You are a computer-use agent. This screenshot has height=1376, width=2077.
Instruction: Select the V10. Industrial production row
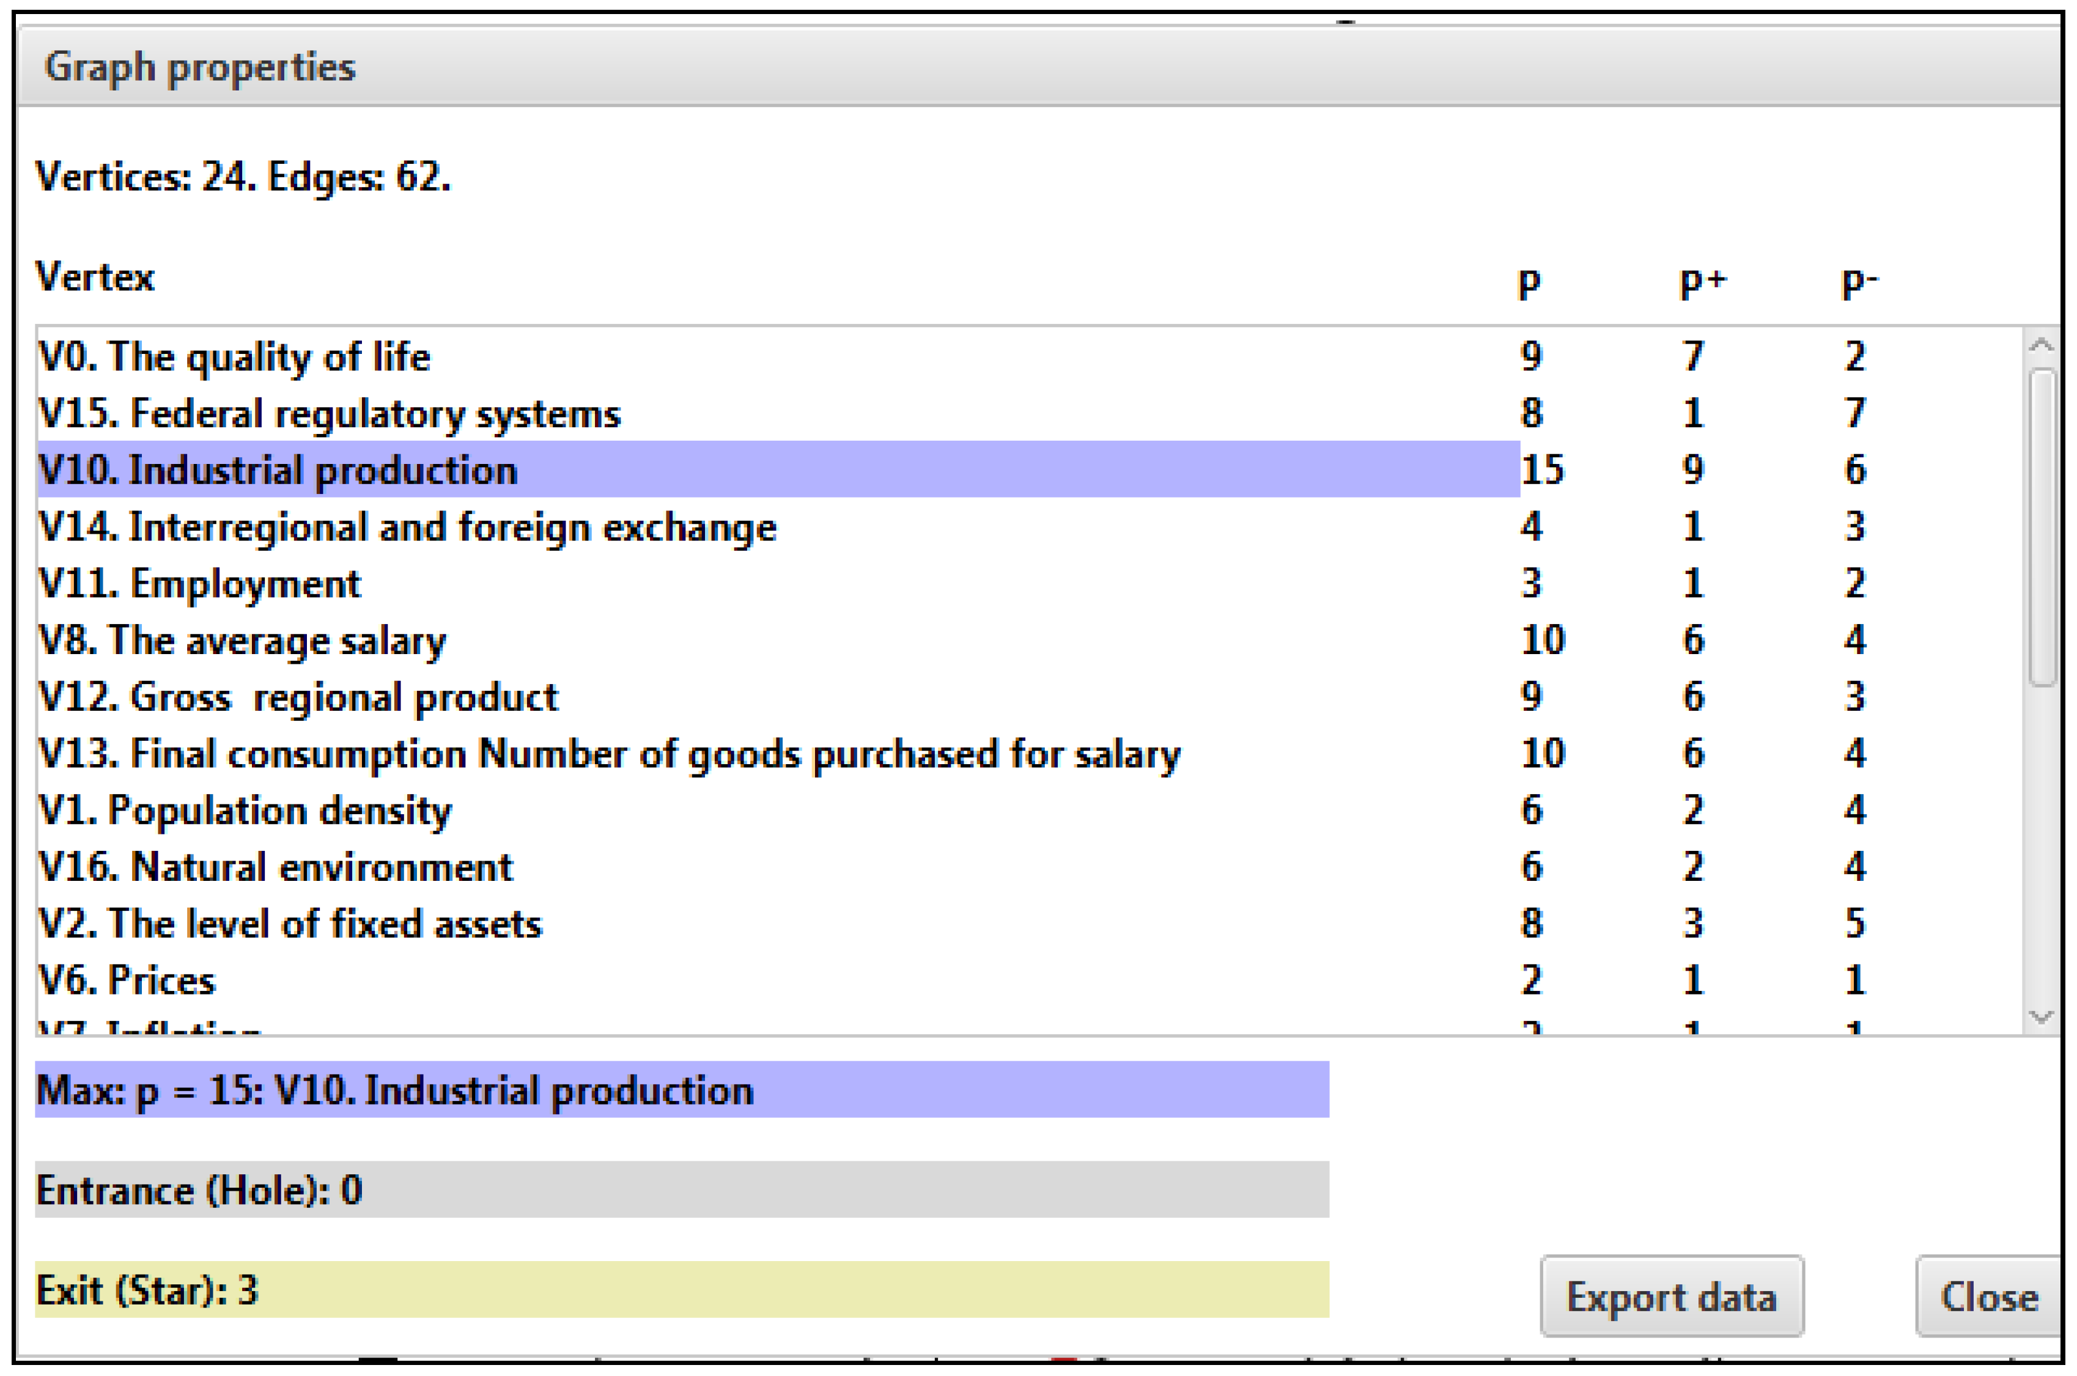[279, 470]
